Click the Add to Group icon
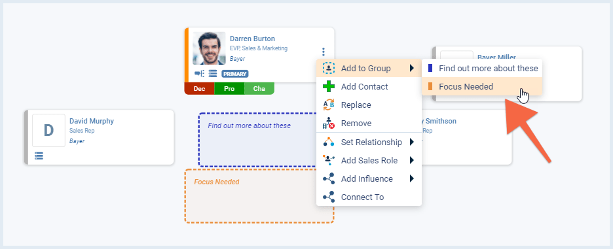 point(329,69)
